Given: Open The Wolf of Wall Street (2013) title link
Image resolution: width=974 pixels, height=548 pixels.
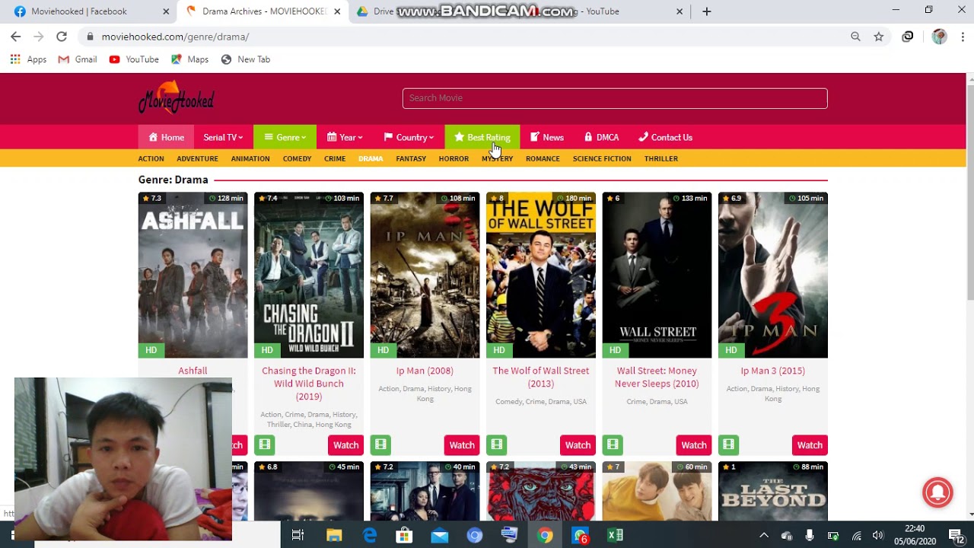Looking at the screenshot, I should 541,377.
